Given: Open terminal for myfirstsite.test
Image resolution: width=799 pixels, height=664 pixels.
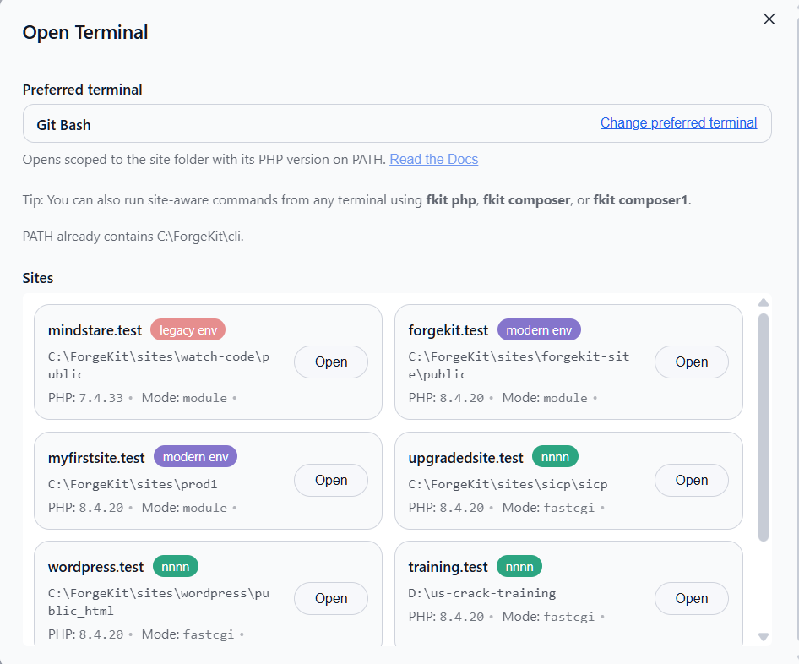Looking at the screenshot, I should click(x=331, y=480).
